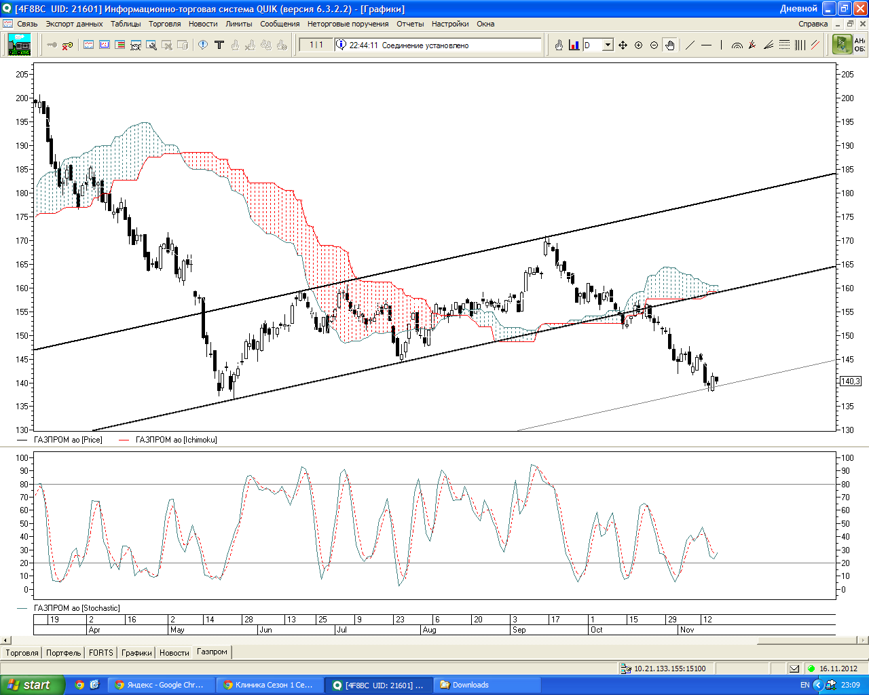Open the Таблицы menu

(x=126, y=24)
